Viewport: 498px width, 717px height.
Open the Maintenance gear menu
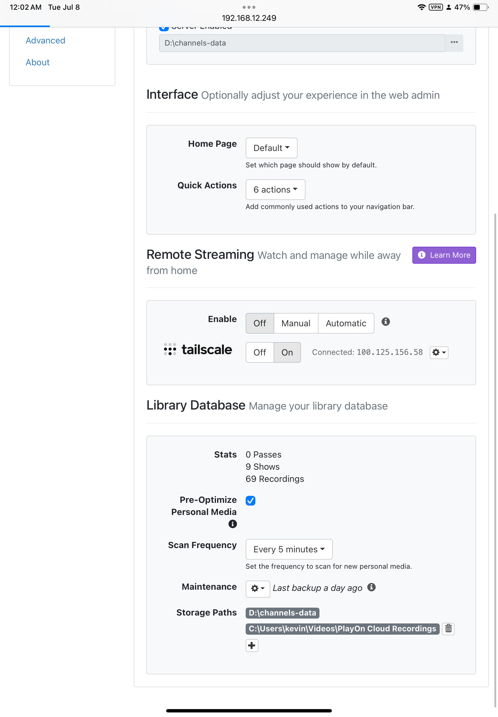pyautogui.click(x=258, y=588)
